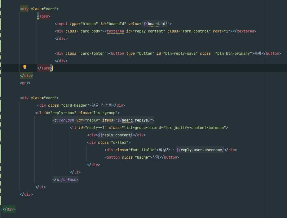Screen dimensions: 287x218
Task: Open the yellow lightbulb intention actions
Action: [25, 67]
